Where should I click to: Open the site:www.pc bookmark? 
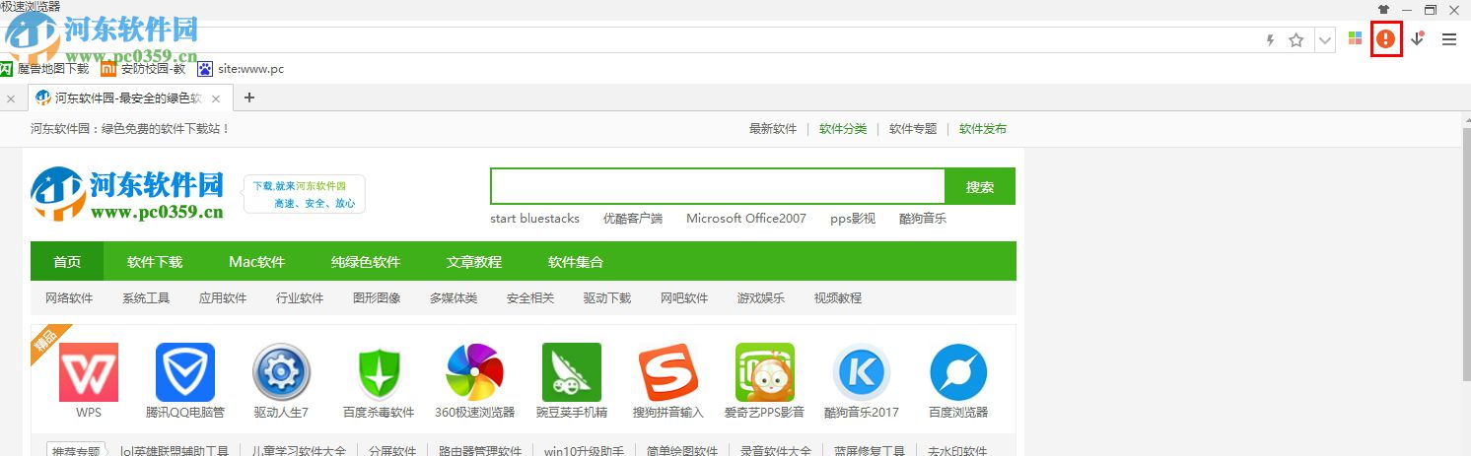[x=241, y=69]
